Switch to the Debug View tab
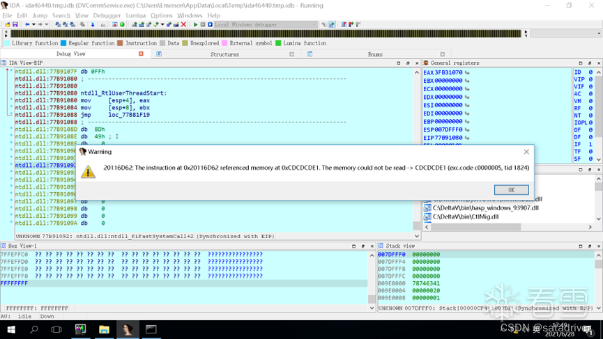The height and width of the screenshot is (339, 603). [71, 54]
